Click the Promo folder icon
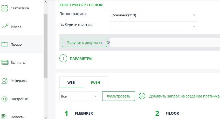 coord(5,44)
